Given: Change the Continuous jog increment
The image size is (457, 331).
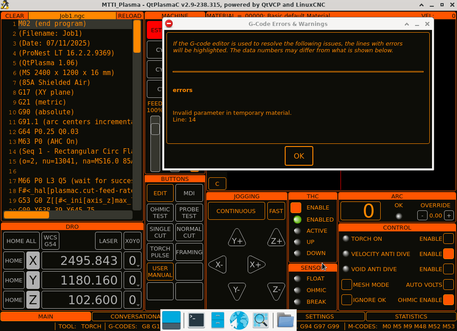Looking at the screenshot, I should click(x=236, y=211).
